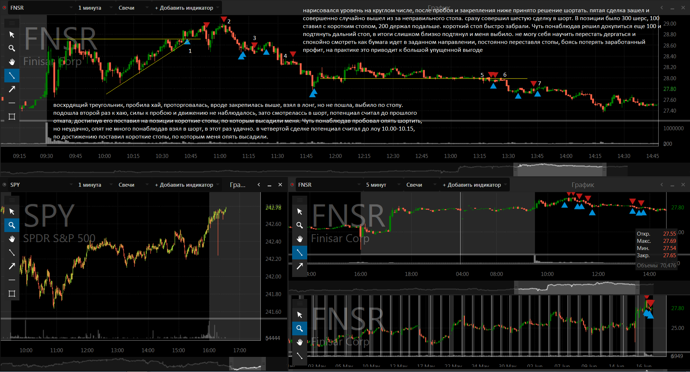Click the back chevron in SPY panel title bar

click(259, 185)
